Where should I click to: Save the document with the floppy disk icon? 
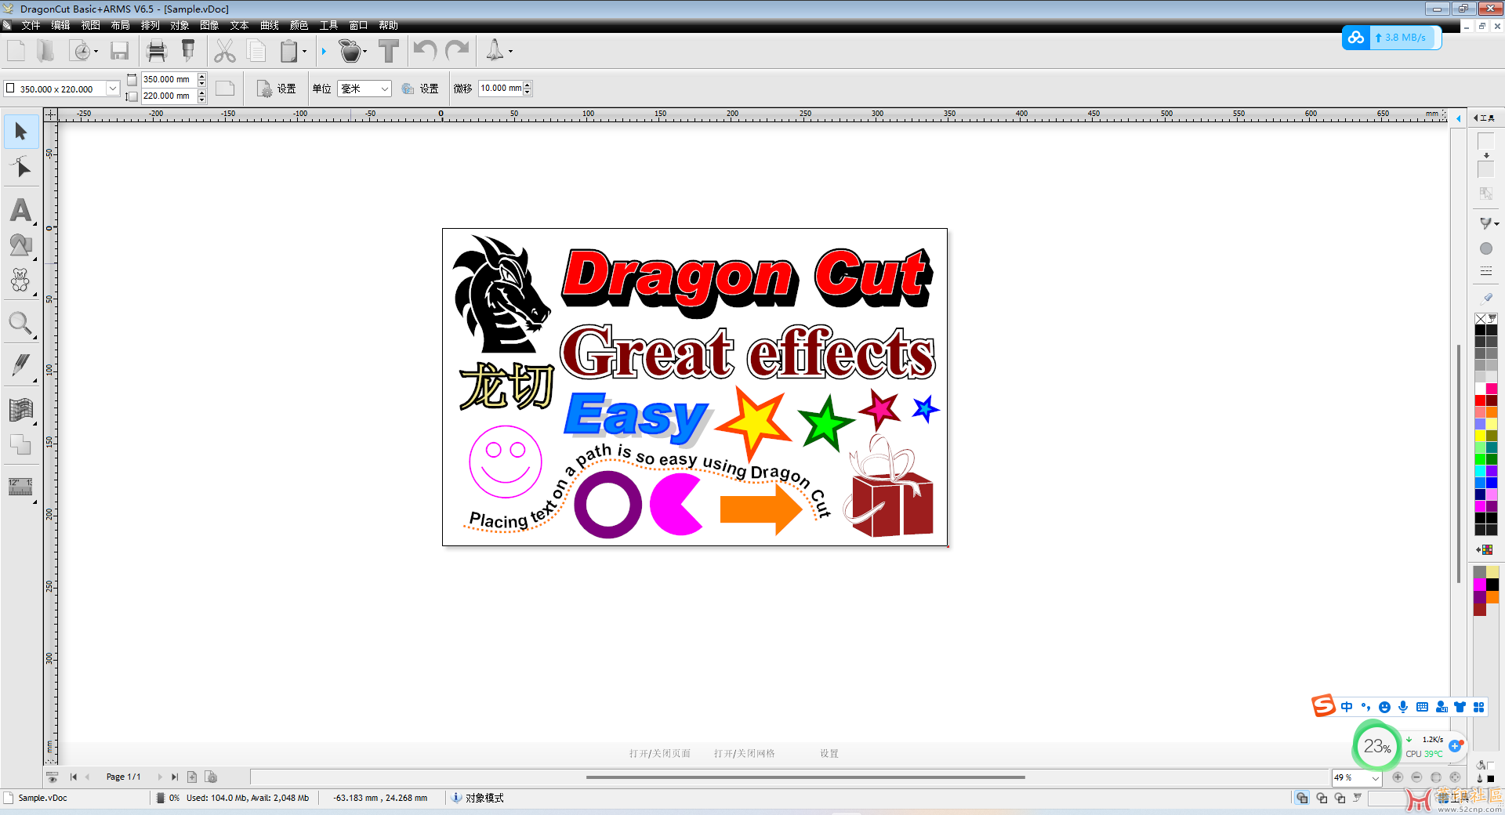point(119,52)
